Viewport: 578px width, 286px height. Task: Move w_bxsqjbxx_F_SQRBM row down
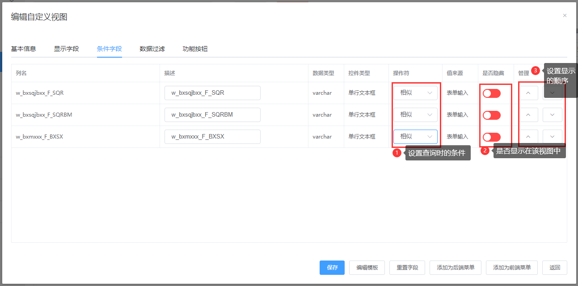552,115
